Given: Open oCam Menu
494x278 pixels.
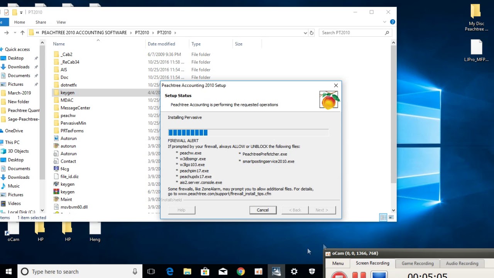Looking at the screenshot, I should tap(338, 263).
